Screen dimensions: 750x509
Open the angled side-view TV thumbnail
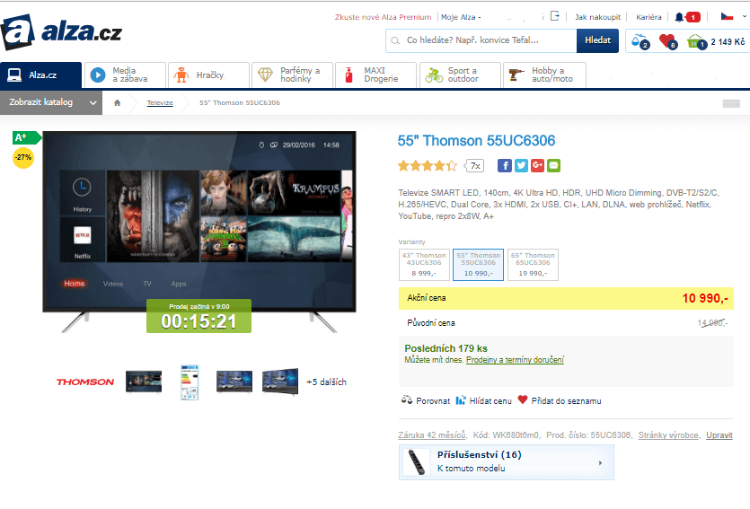(280, 382)
